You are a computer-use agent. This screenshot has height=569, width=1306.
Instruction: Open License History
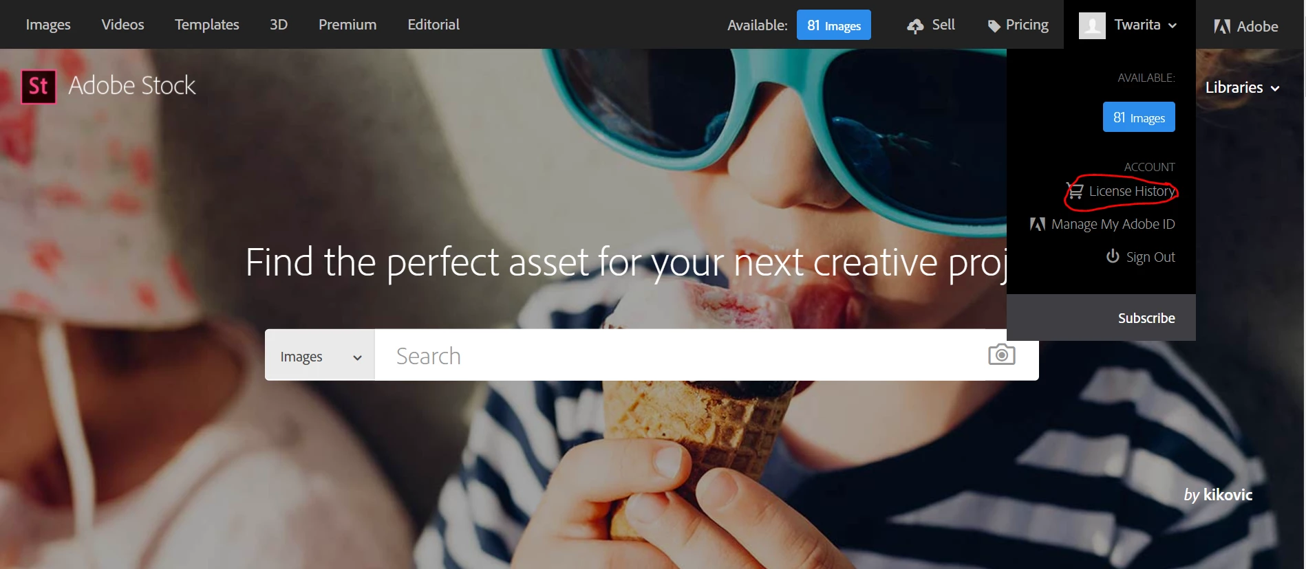tap(1132, 191)
